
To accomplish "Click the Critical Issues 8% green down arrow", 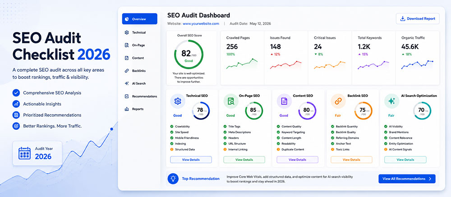I will [x=315, y=55].
